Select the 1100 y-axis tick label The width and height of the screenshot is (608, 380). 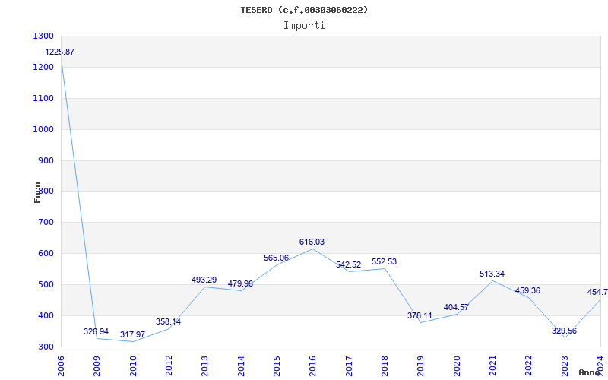pos(43,99)
